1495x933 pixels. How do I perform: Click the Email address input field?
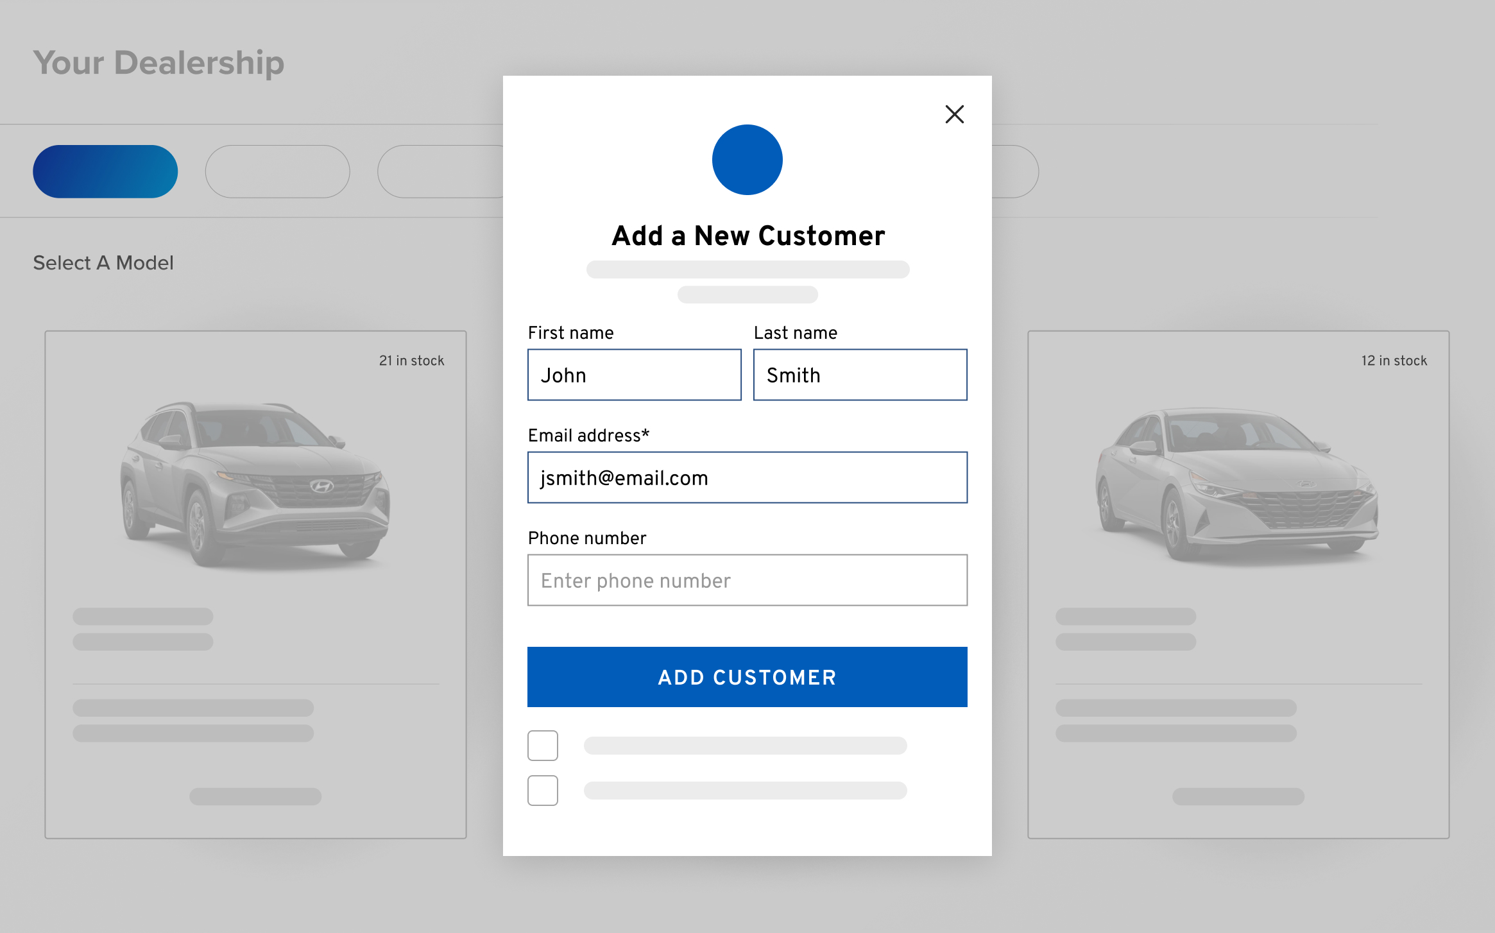point(747,477)
